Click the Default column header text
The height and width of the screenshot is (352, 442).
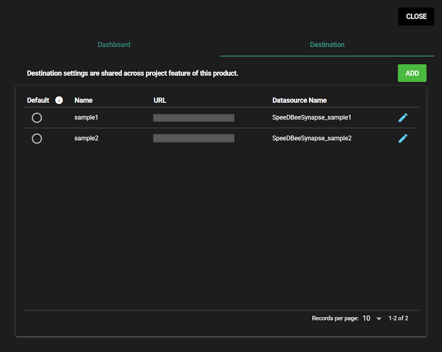coord(38,100)
